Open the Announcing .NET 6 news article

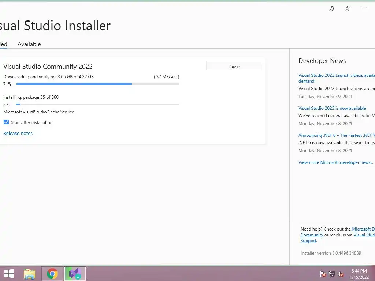coord(337,135)
